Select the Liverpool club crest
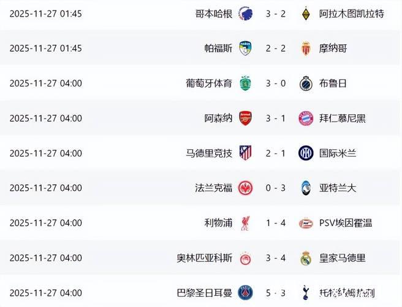The width and height of the screenshot is (402, 307). click(245, 223)
